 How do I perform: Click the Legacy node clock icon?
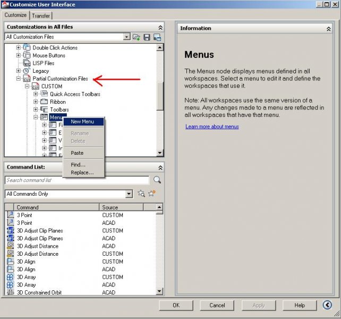[27, 71]
